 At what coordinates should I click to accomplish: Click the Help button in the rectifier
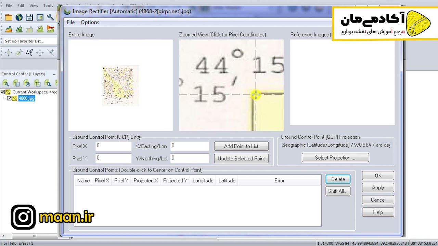click(x=378, y=213)
